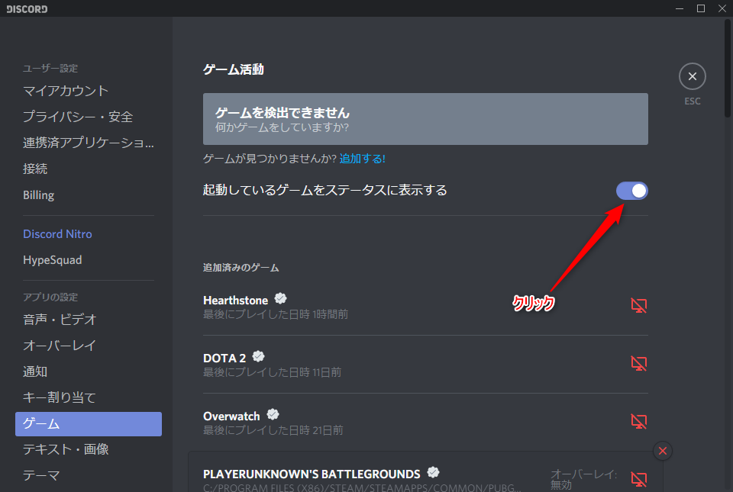Click the verified badge next to Overwatch
The height and width of the screenshot is (492, 733).
click(271, 414)
